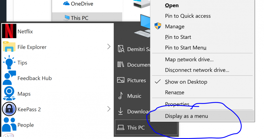
Task: Select Display as a menu
Action: [x=186, y=116]
